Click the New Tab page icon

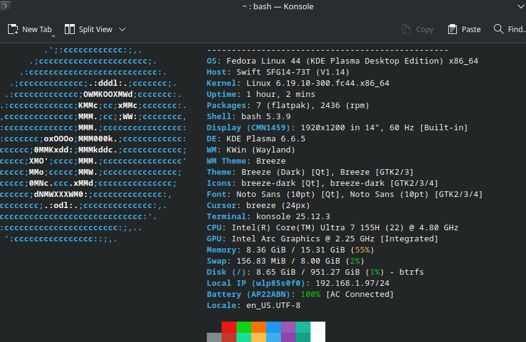point(13,30)
